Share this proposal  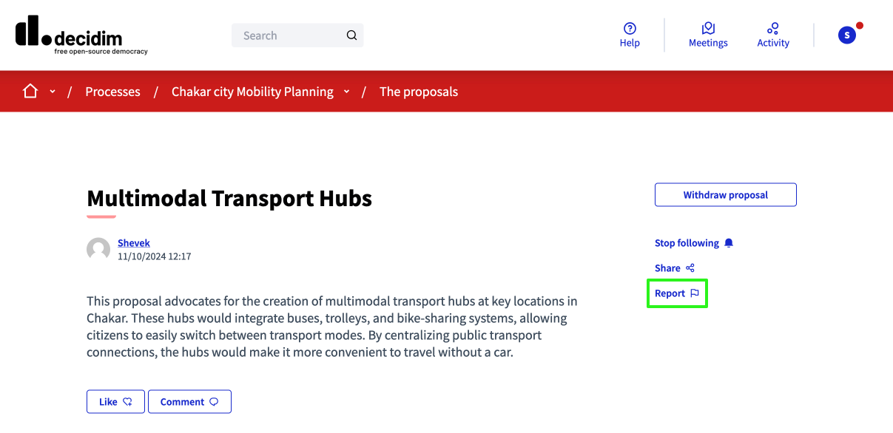[674, 268]
